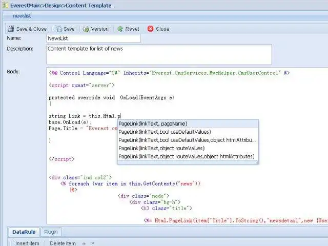The height and width of the screenshot is (246, 328).
Task: Click the Insert Item button
Action: click(x=27, y=243)
